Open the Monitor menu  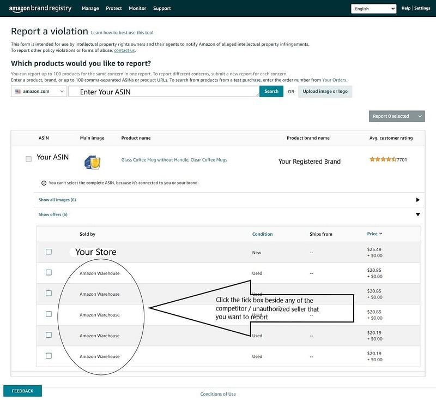click(137, 8)
